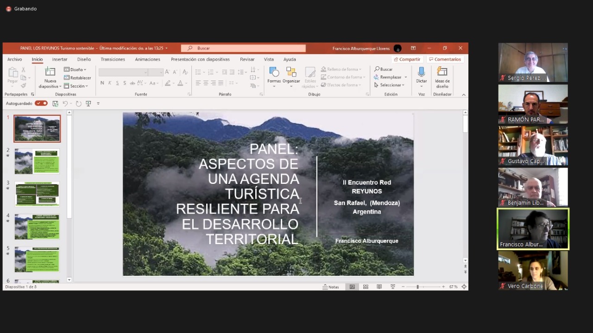593x333 pixels.
Task: Click Buscar magnifier in Edición group
Action: [x=377, y=69]
